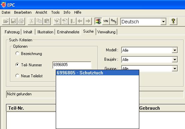
Task: Switch to the Illustration tab
Action: [45, 32]
